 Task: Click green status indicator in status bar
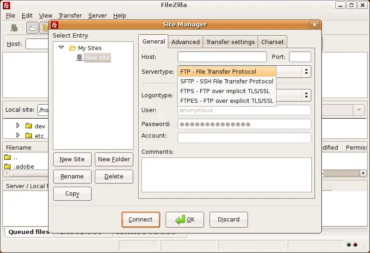[x=349, y=245]
